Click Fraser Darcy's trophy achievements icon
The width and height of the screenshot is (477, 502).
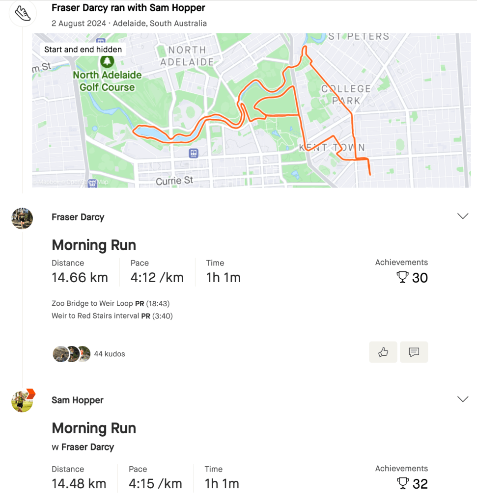coord(402,278)
